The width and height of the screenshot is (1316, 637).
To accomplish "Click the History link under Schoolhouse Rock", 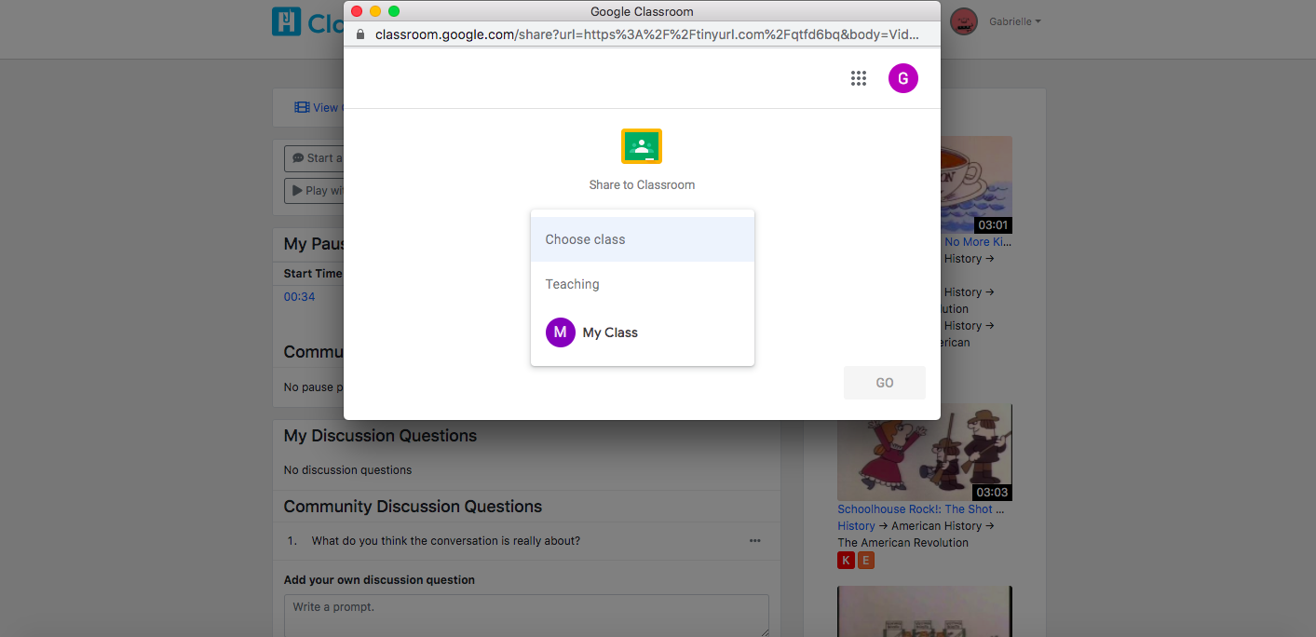I will [856, 526].
